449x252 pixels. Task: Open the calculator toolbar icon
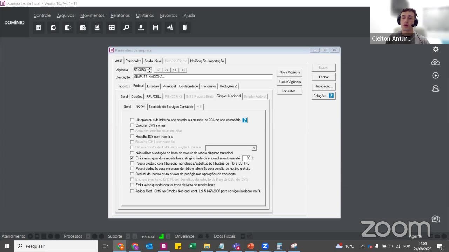pos(155,28)
